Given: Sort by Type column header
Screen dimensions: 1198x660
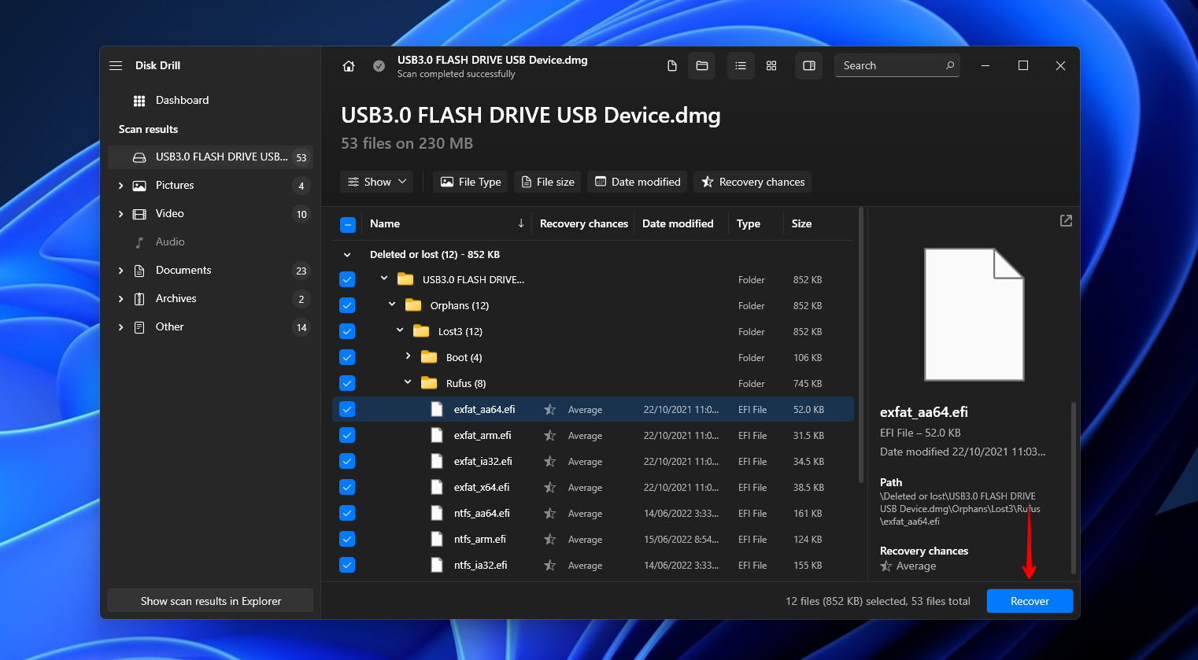Looking at the screenshot, I should point(749,224).
